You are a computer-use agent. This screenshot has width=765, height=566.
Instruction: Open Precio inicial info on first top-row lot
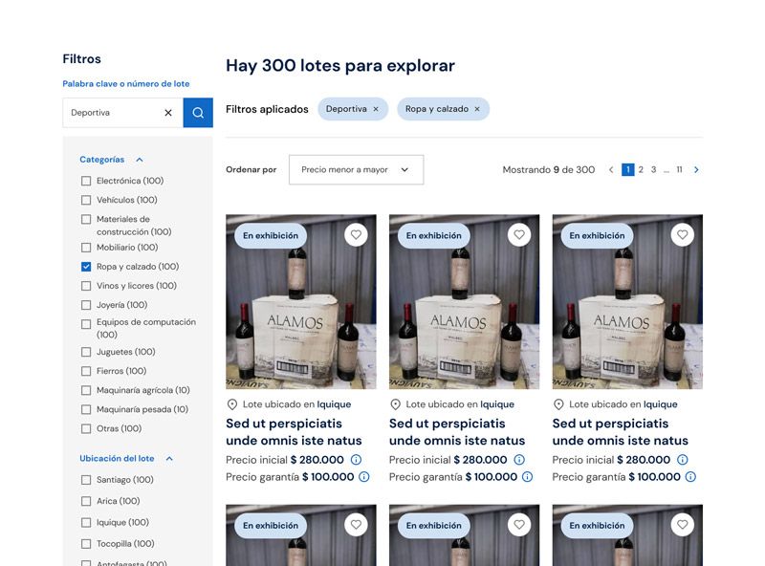[x=356, y=460]
